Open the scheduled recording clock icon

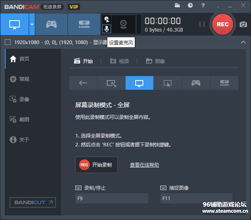point(190,5)
